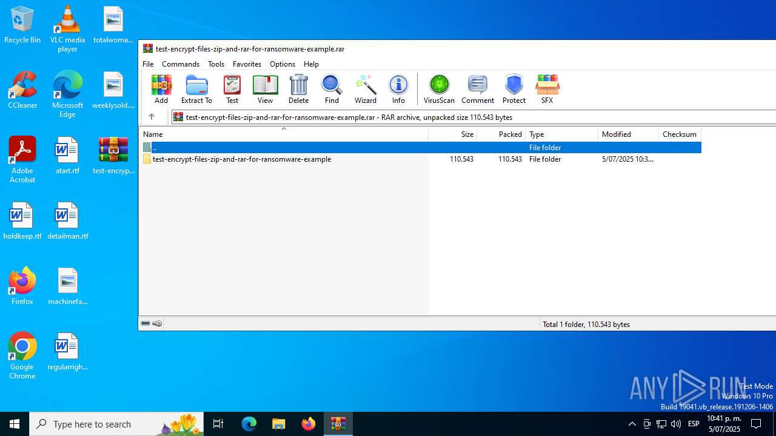Select detailman.rtf desktop file
This screenshot has width=776, height=436.
tap(67, 221)
